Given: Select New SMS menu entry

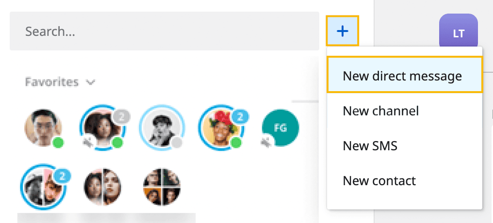Looking at the screenshot, I should 370,146.
